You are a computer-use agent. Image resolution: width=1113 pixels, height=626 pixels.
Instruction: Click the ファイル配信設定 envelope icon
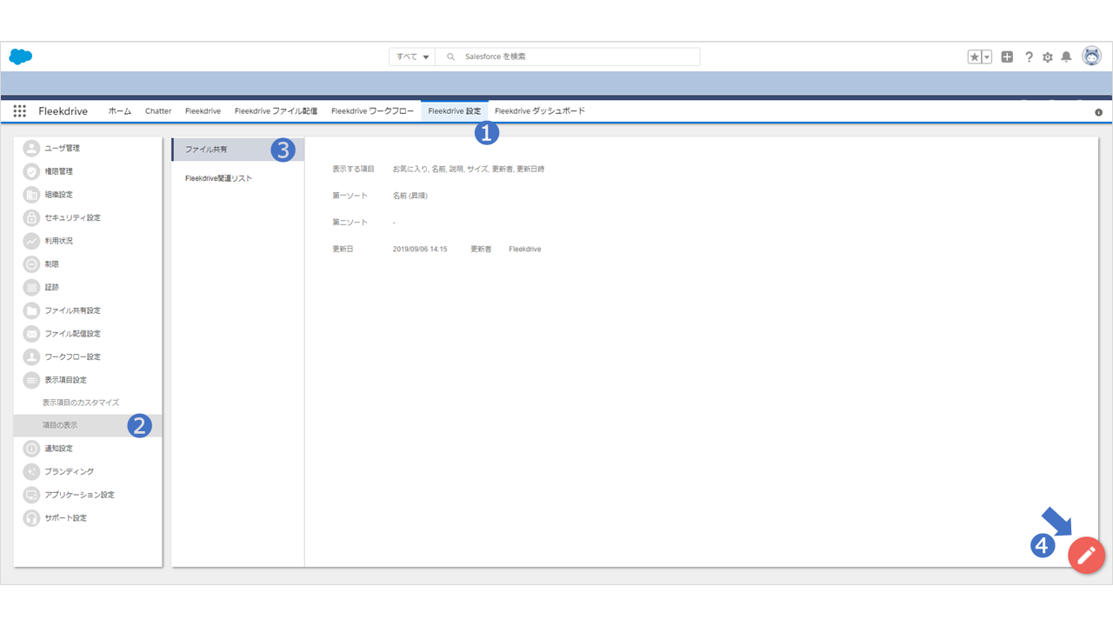click(31, 334)
